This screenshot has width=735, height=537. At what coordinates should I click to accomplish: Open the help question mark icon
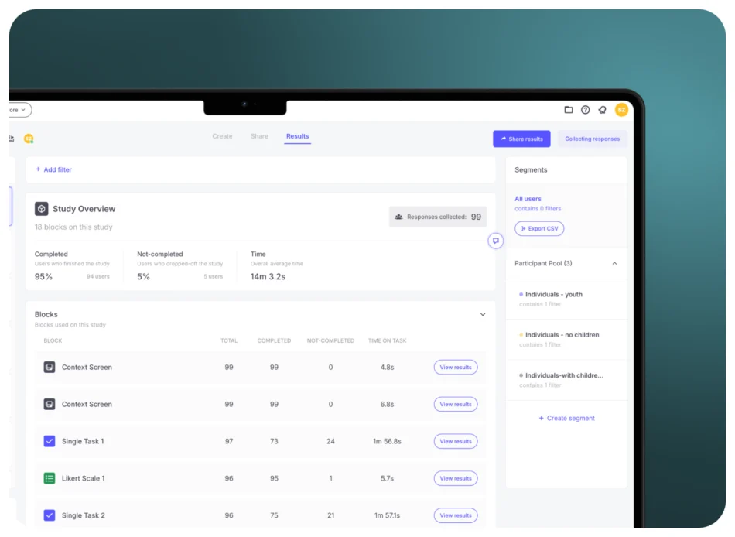[x=586, y=111]
